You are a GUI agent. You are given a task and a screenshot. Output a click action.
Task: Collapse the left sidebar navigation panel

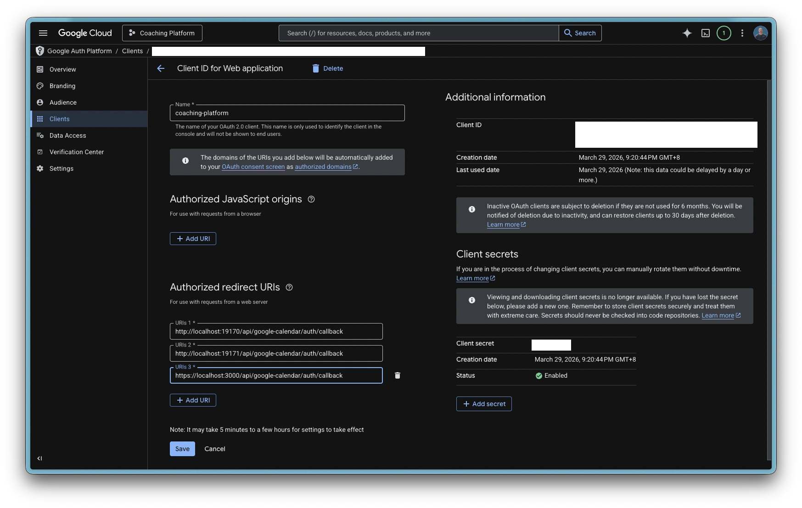click(40, 458)
